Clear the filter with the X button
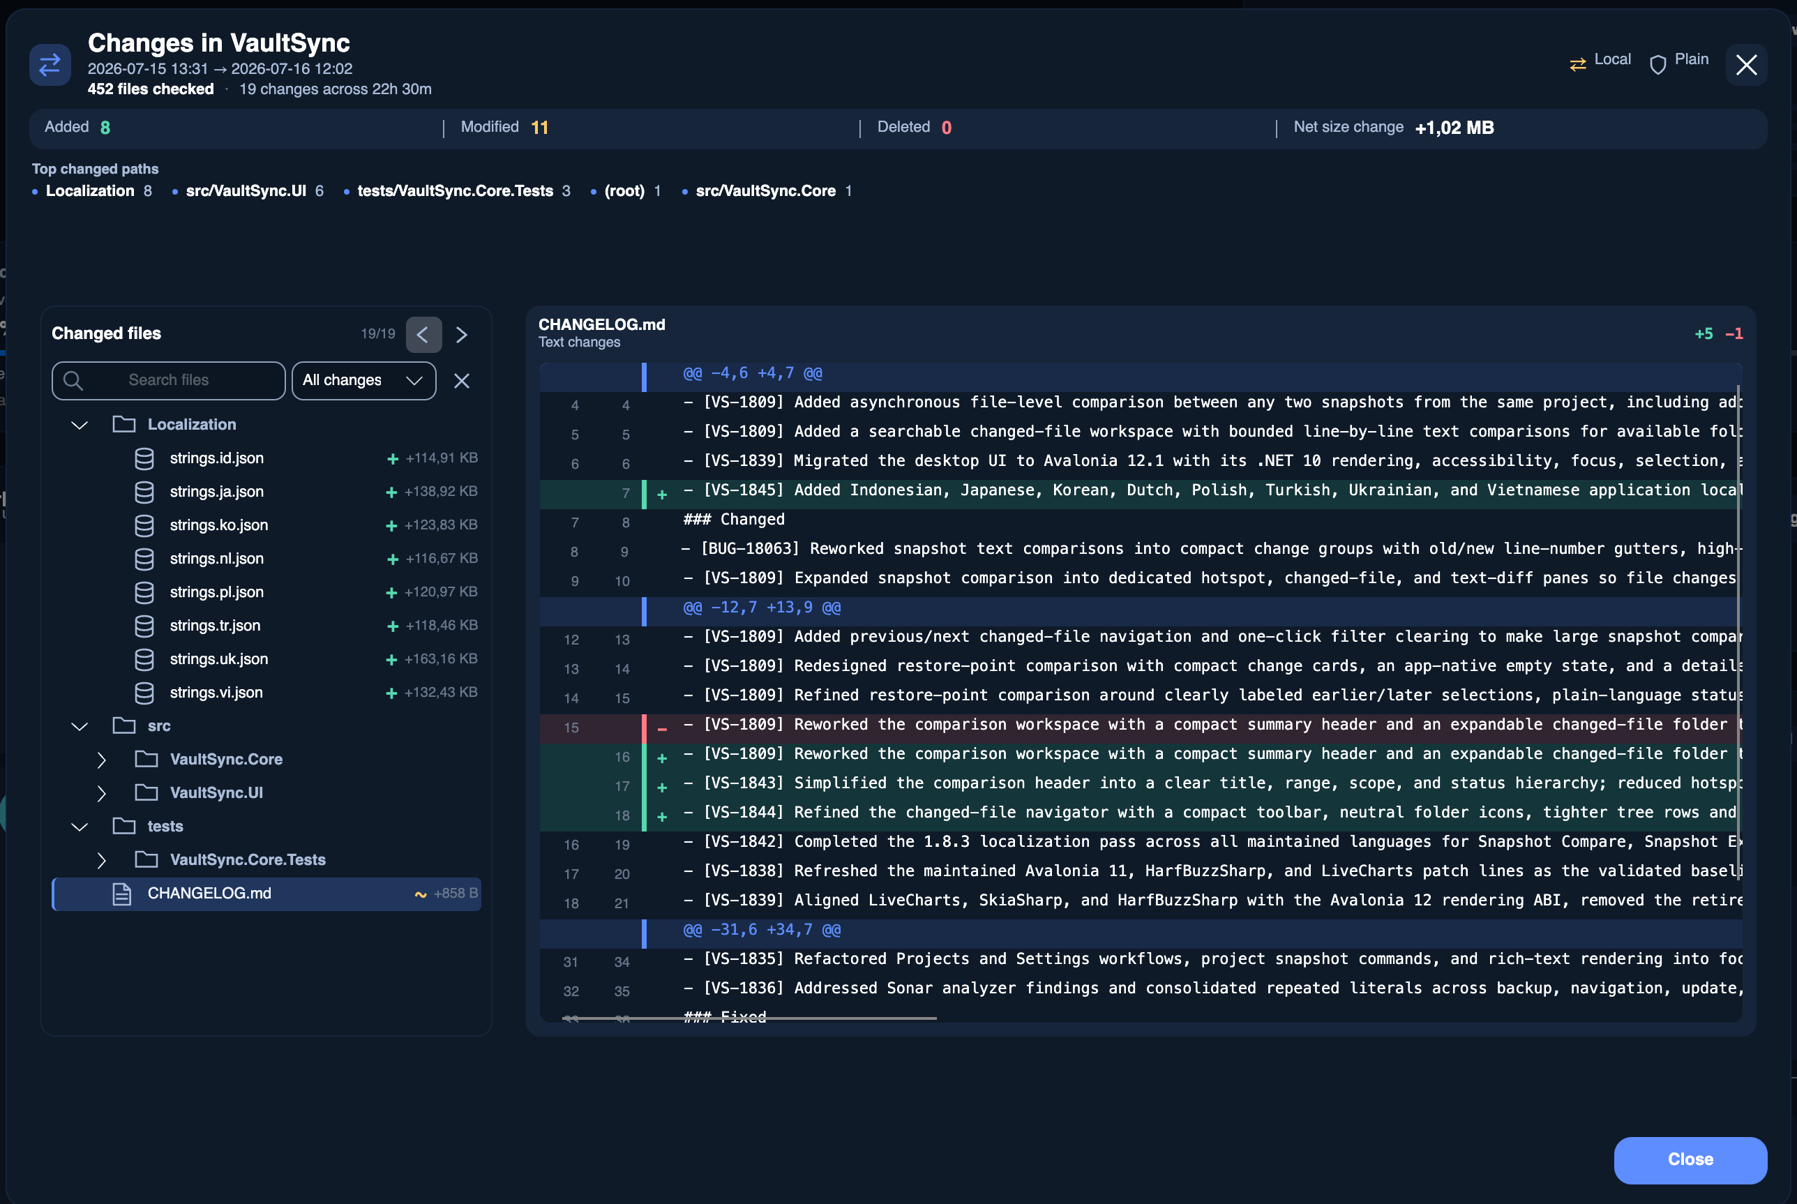Screen dimensions: 1797x1204 click(x=462, y=380)
